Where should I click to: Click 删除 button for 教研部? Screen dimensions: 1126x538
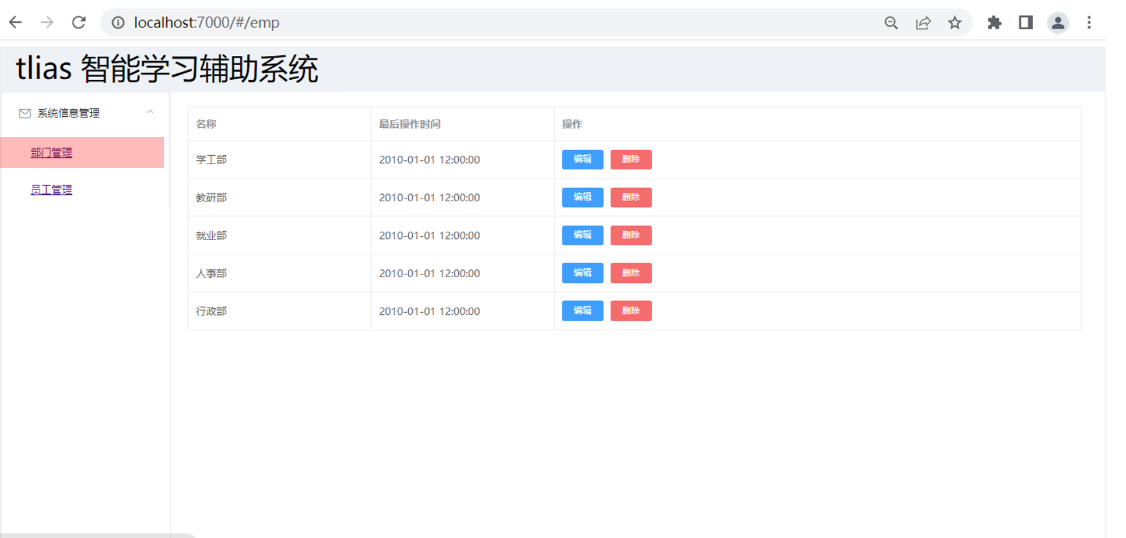coord(631,197)
